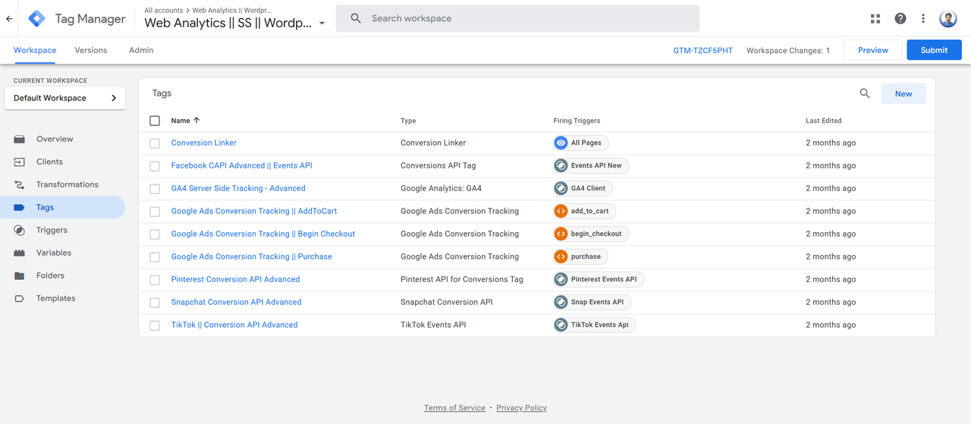Click the search icon in Tags panel
The height and width of the screenshot is (424, 971).
pos(865,93)
